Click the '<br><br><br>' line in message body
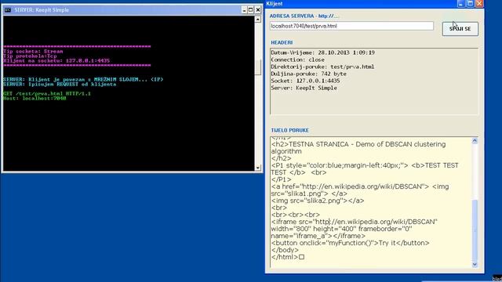Image resolution: width=502 pixels, height=282 pixels. coord(295,215)
